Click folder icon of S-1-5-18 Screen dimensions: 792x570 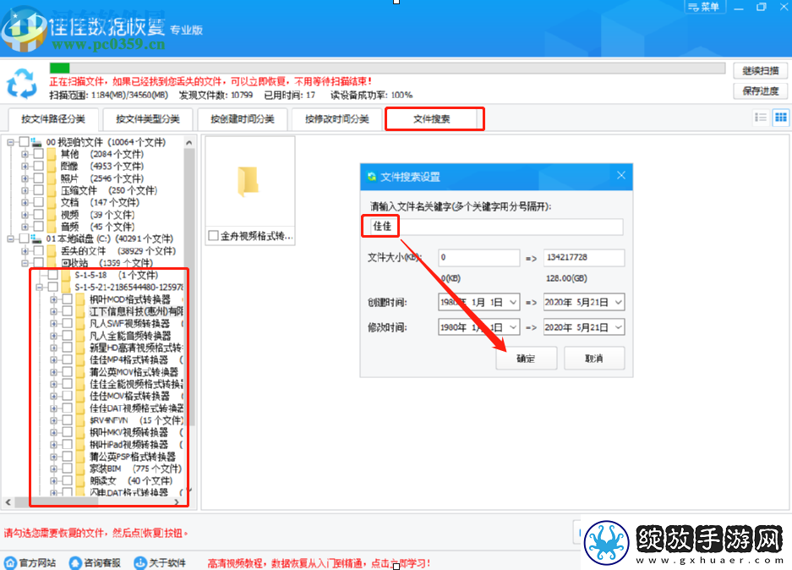pos(66,275)
